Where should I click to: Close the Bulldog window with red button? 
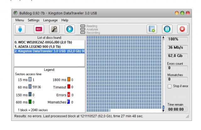(x=188, y=13)
